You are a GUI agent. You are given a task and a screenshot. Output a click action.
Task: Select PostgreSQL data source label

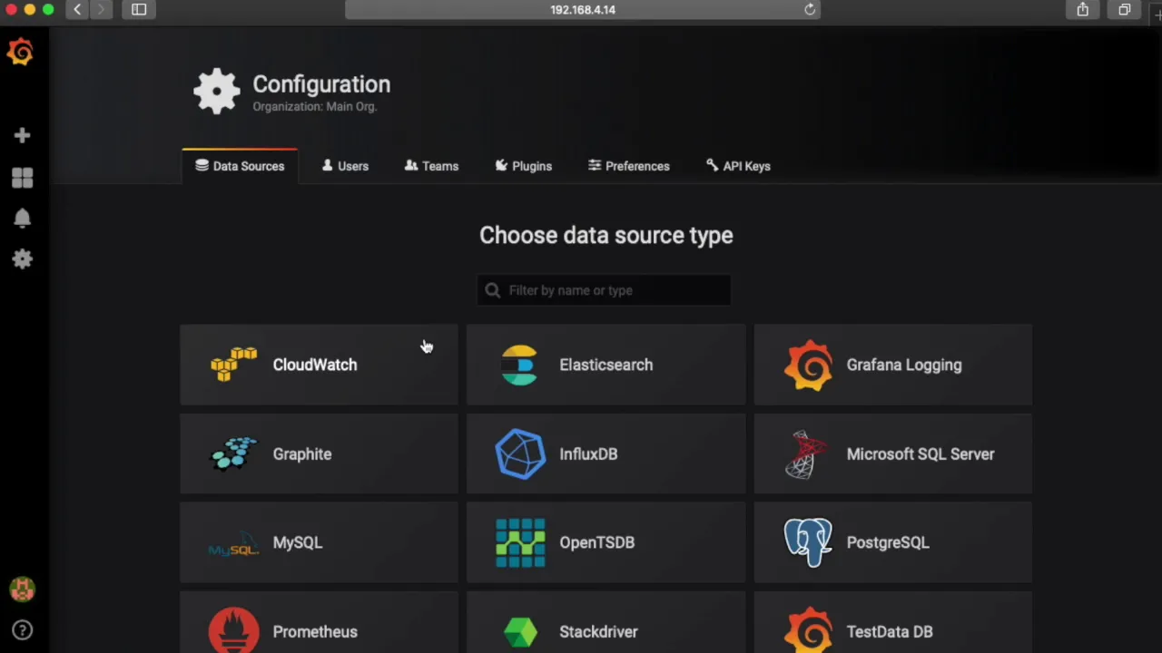point(887,543)
